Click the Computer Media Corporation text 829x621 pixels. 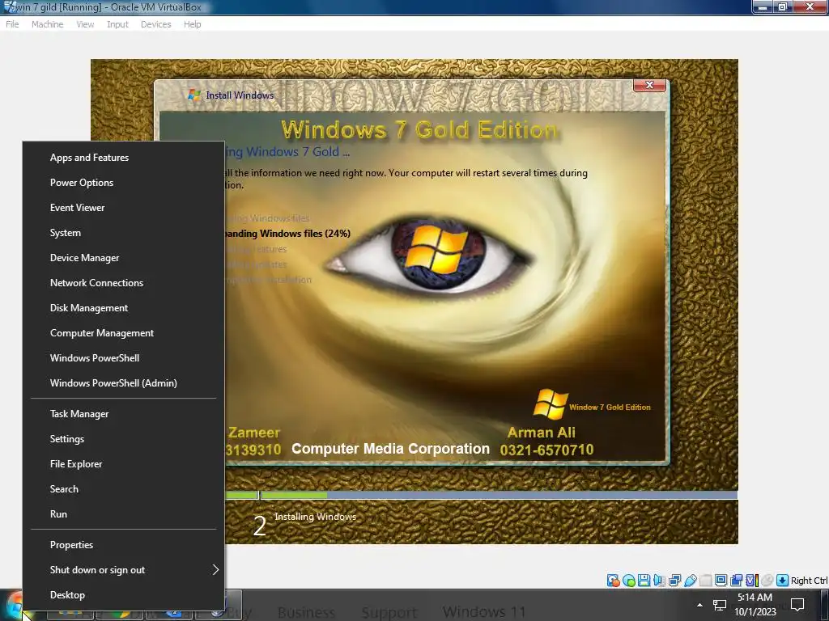(391, 449)
